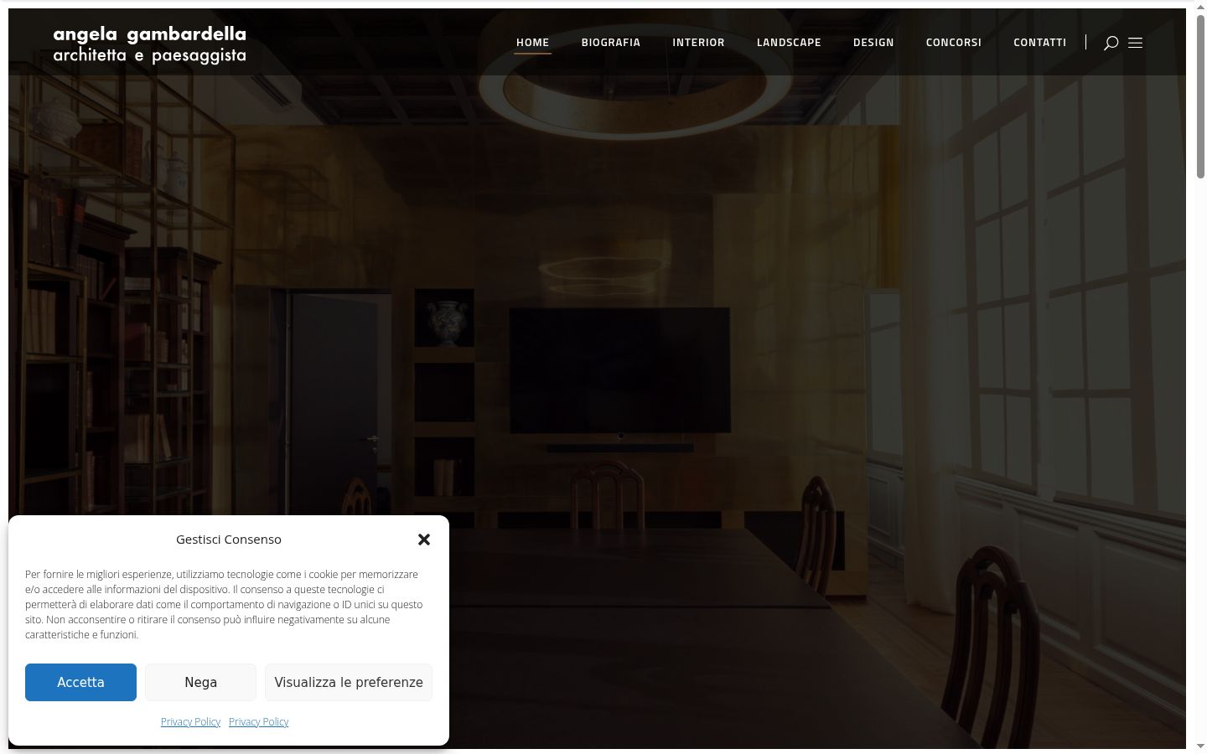Open the Interior menu item
Viewport: 1207px width, 754px height.
click(698, 42)
